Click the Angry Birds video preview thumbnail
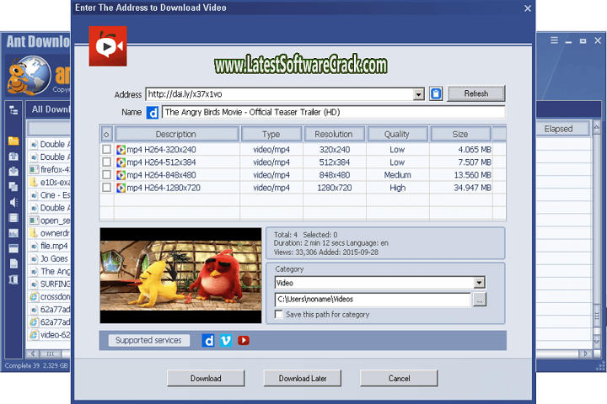This screenshot has width=607, height=404. click(180, 275)
